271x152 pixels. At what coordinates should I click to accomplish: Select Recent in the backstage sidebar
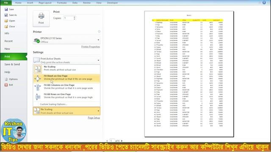tap(8, 41)
